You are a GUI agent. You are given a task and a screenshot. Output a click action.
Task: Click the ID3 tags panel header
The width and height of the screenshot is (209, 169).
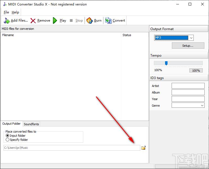pyautogui.click(x=179, y=78)
